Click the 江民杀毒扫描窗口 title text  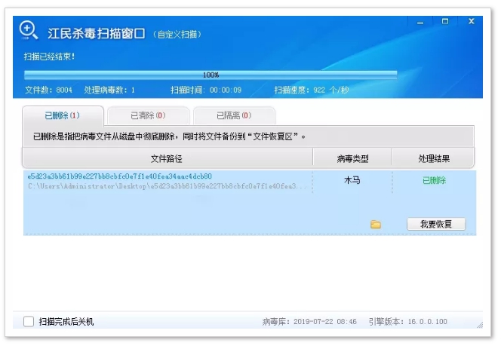(x=97, y=33)
